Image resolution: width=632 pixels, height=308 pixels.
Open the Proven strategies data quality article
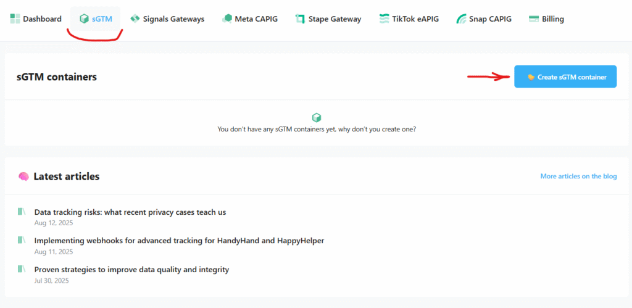click(x=131, y=269)
